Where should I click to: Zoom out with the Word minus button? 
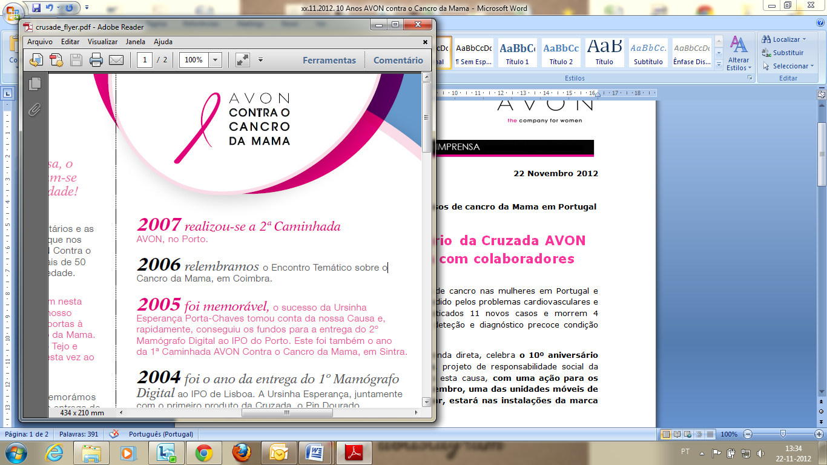748,434
